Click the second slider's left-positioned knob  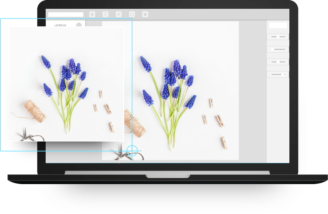click(x=273, y=50)
